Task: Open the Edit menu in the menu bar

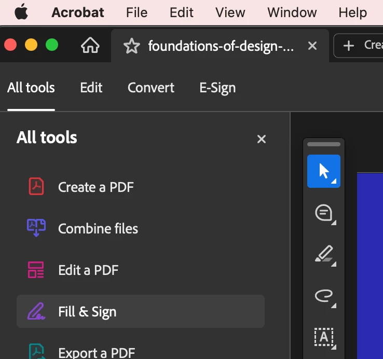Action: coord(182,12)
